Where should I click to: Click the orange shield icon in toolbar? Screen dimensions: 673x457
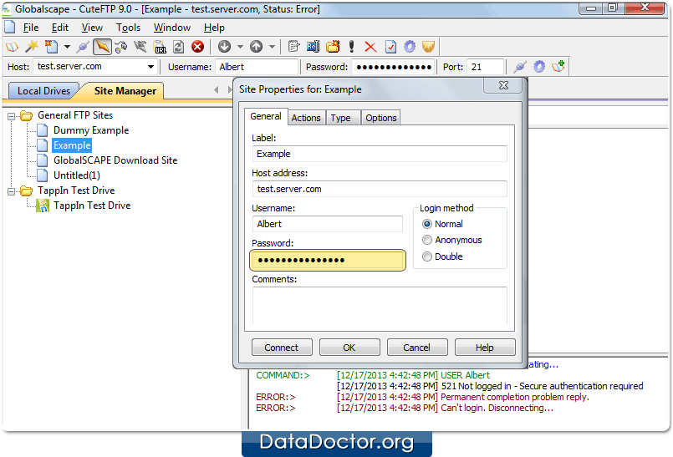tap(428, 46)
